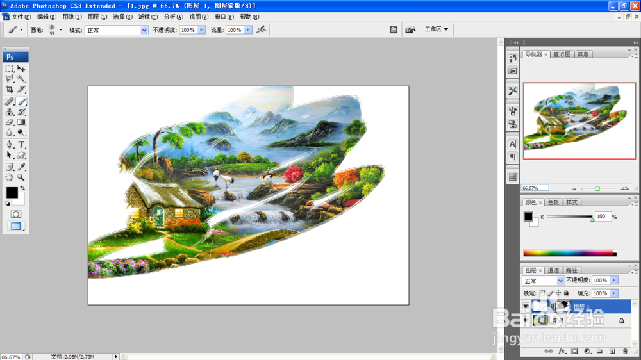Open the 滤镜 menu
This screenshot has width=641, height=360.
(x=148, y=17)
